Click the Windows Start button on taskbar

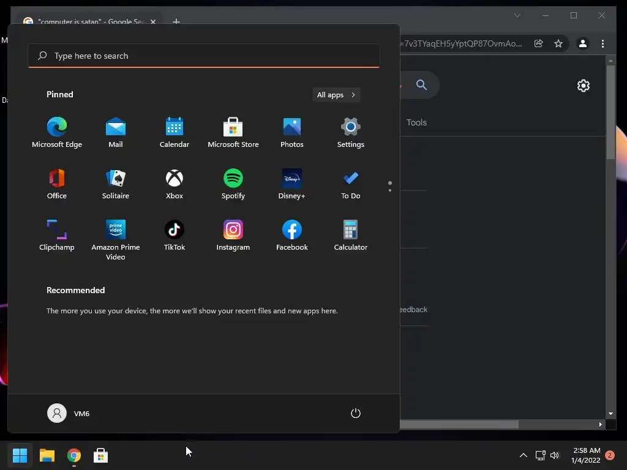pos(20,455)
